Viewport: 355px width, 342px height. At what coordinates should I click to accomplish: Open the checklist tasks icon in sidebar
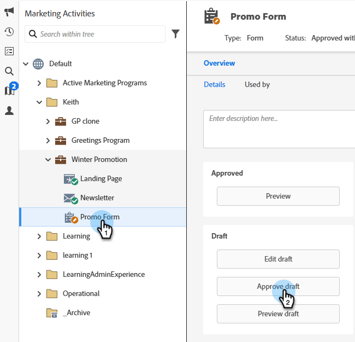(x=9, y=51)
